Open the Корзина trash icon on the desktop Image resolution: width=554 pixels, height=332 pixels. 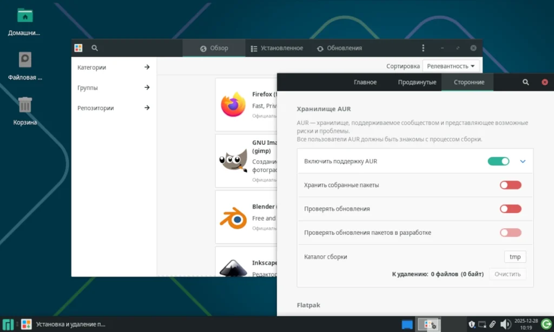point(25,111)
